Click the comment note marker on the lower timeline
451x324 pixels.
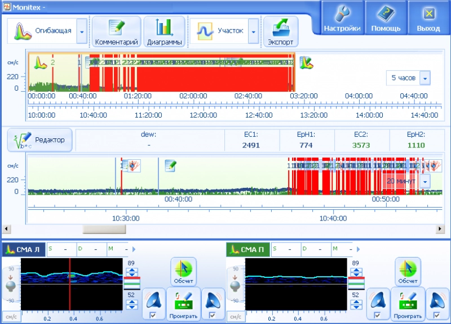point(171,165)
